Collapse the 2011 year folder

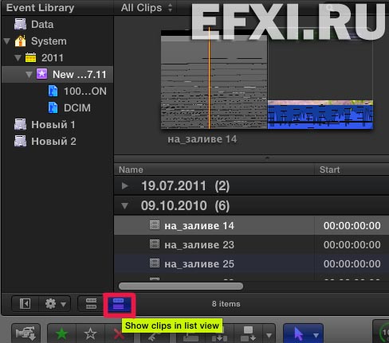18,58
